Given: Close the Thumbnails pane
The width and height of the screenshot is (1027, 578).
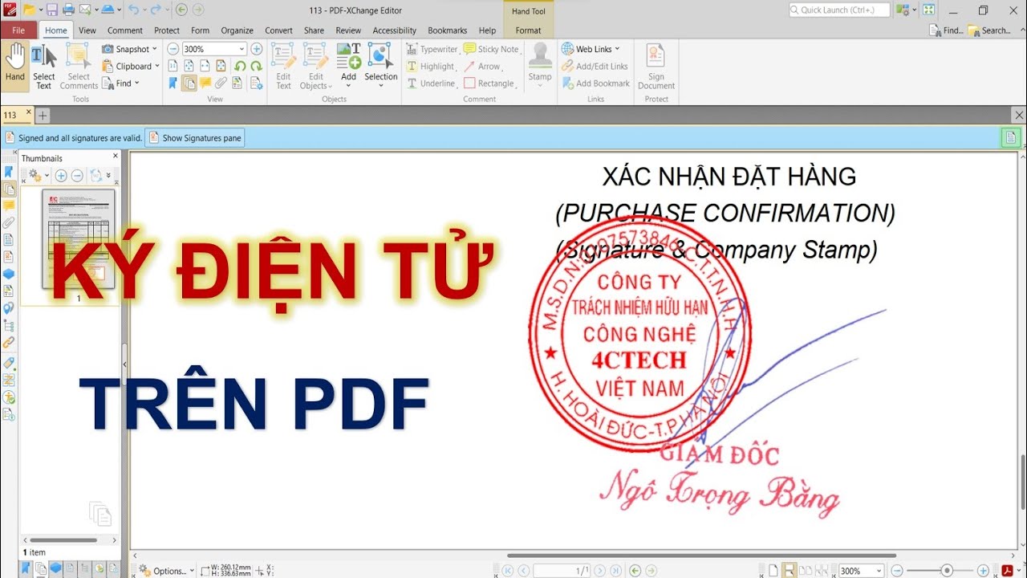Looking at the screenshot, I should pos(115,157).
